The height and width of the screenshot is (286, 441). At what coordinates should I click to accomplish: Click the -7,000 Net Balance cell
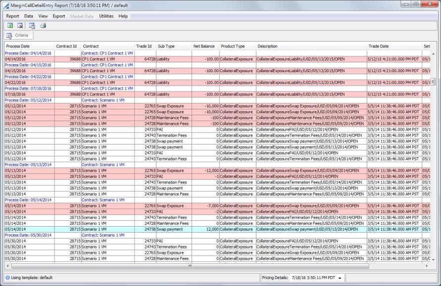205,206
